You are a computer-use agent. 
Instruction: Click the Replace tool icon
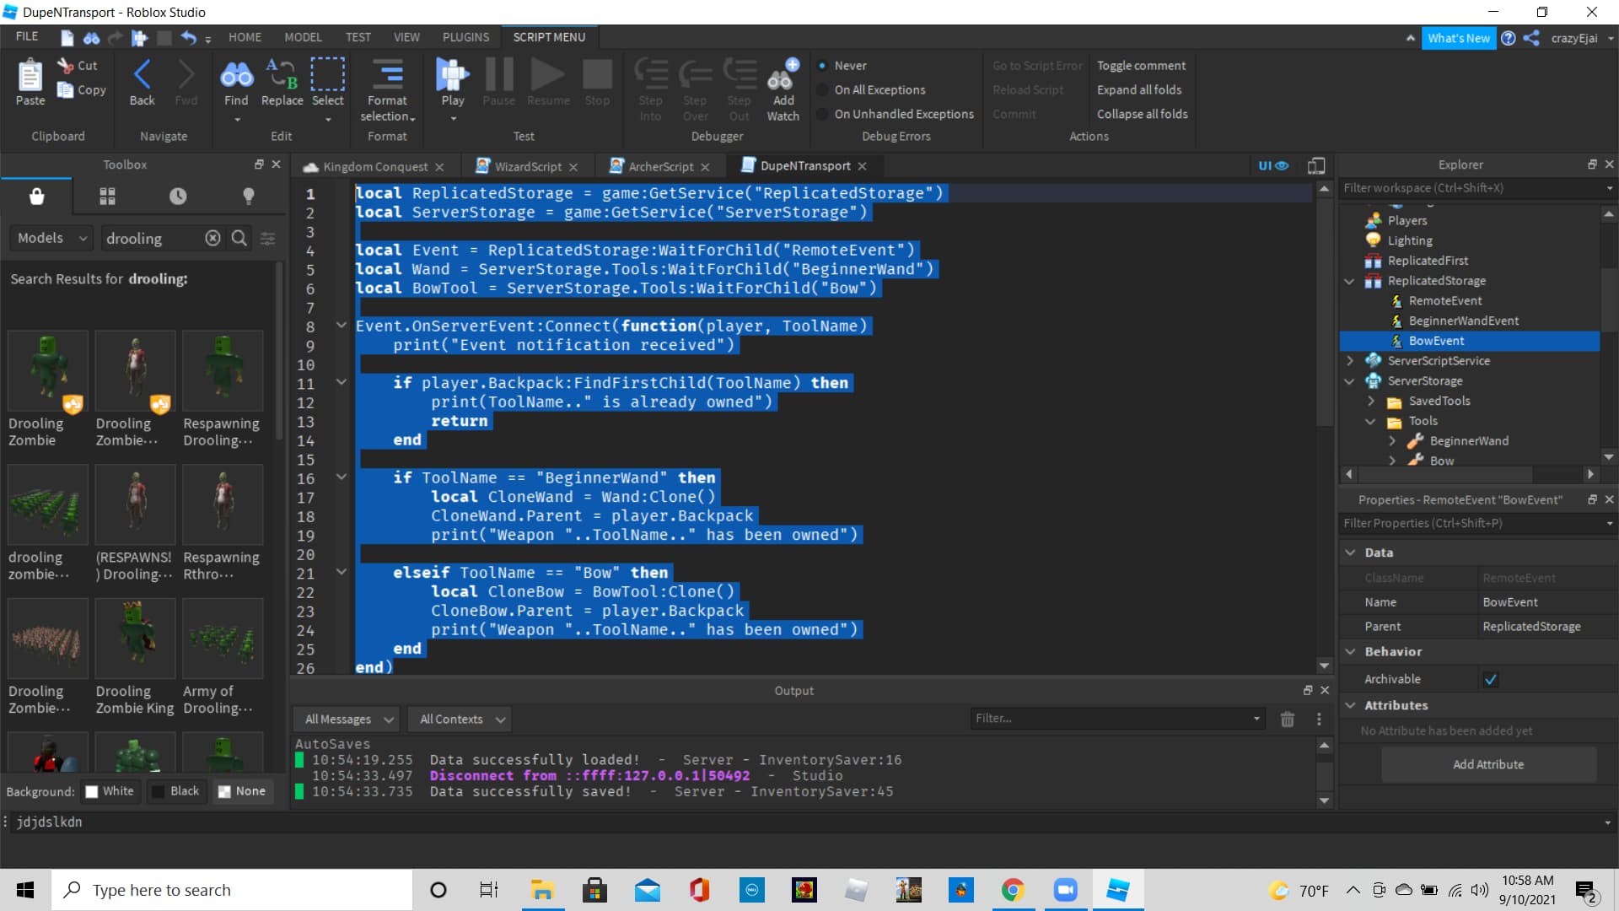tap(282, 76)
